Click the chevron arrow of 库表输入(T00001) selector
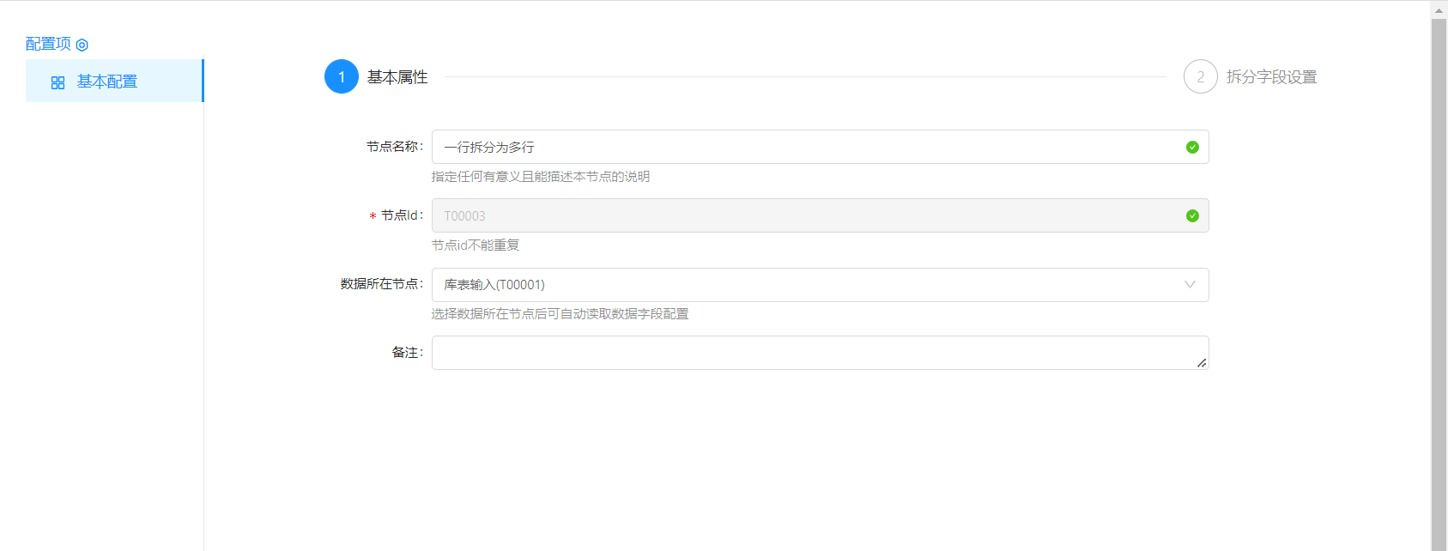Viewport: 1448px width, 551px height. (x=1190, y=285)
